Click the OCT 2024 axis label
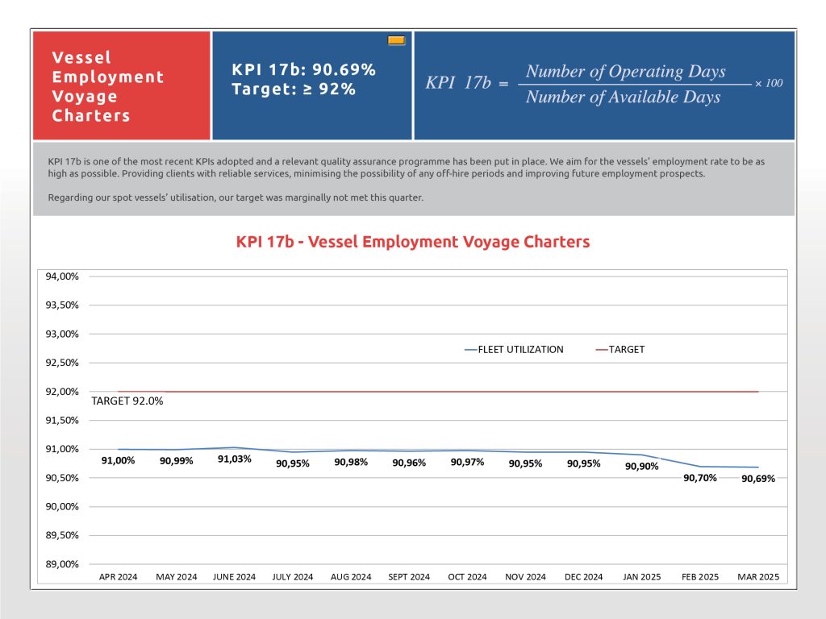 click(467, 577)
